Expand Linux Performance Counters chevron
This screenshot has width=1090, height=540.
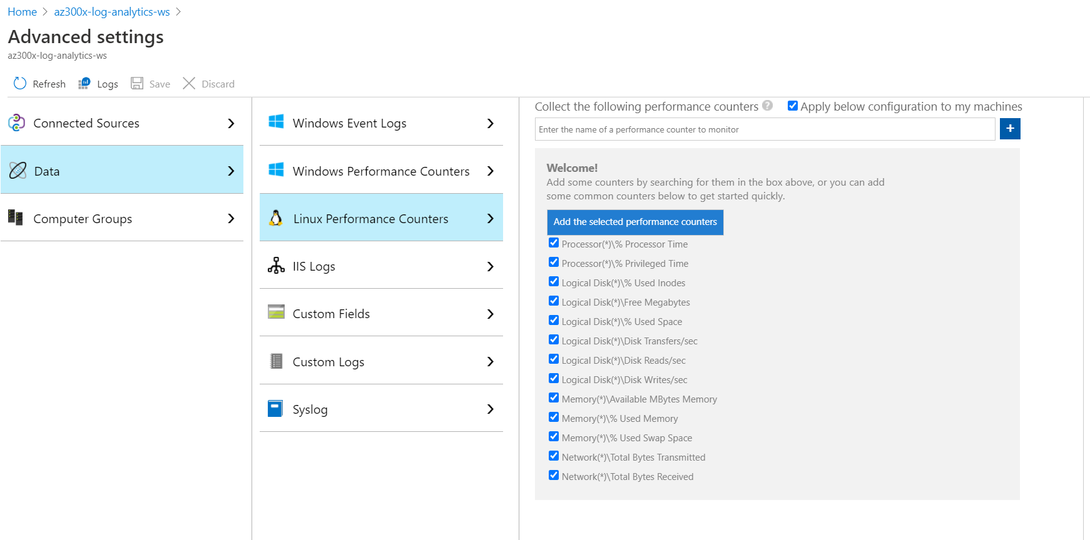click(x=491, y=218)
